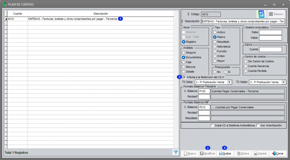Click the Código input field

click(x=211, y=14)
